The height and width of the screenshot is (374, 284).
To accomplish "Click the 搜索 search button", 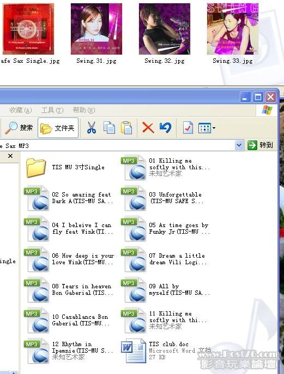I will [19, 128].
